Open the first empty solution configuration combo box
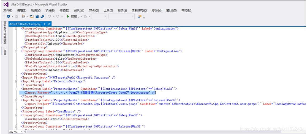 pyautogui.click(x=99, y=16)
